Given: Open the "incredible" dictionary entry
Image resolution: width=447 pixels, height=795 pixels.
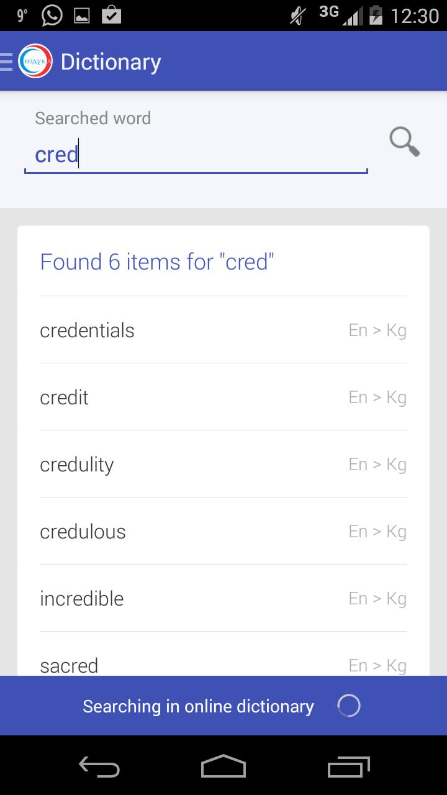Looking at the screenshot, I should [x=223, y=599].
